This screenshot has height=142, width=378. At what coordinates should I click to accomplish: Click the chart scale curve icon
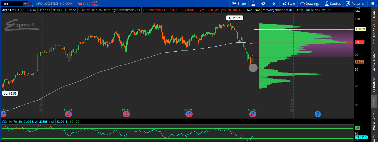tap(358, 10)
